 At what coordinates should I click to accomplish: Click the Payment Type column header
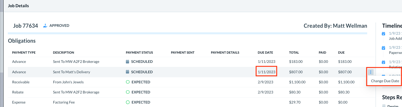[24, 52]
